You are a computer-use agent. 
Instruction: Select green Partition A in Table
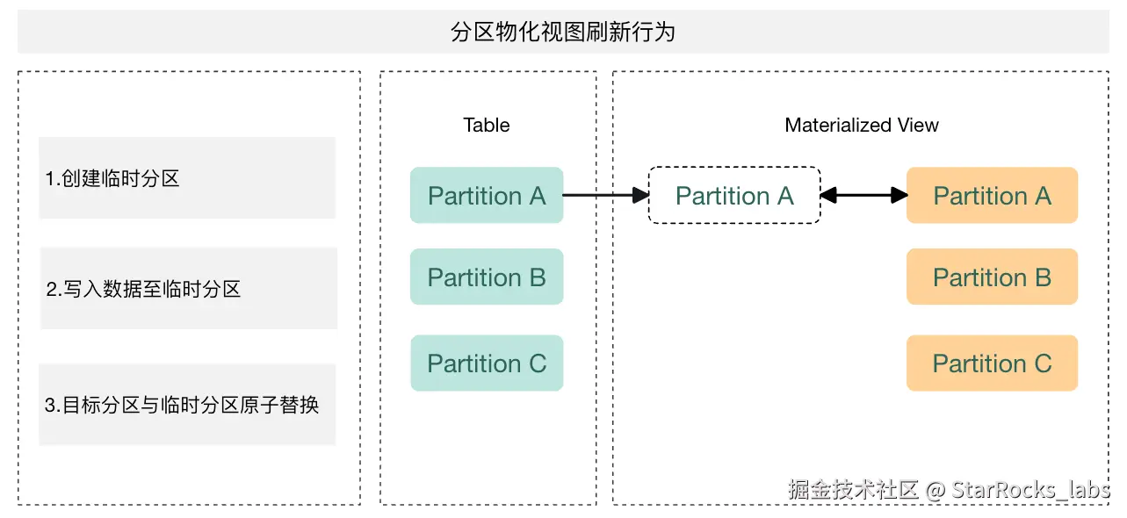(x=486, y=195)
